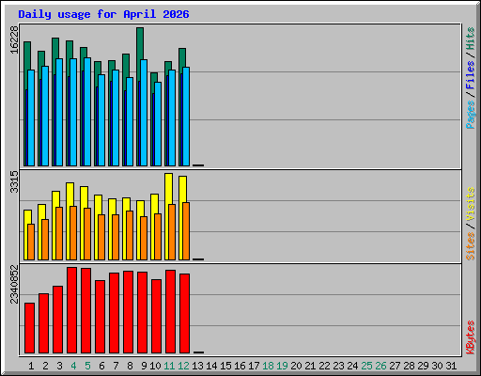Click the cyan pages bar for day 5

tap(87, 112)
